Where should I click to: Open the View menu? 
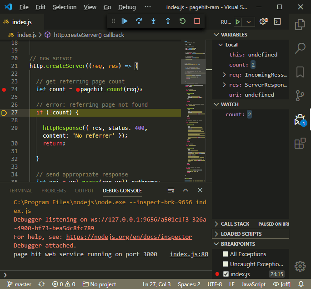[x=90, y=7]
